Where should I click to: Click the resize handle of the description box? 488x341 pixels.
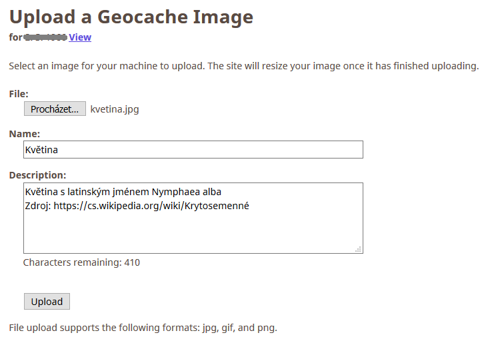358,249
